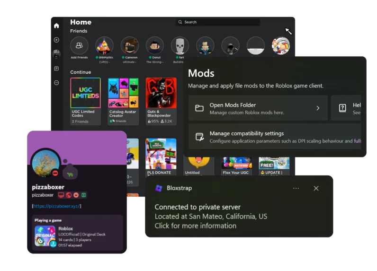Open the PLS DONATE game tile
The height and width of the screenshot is (271, 377).
pyautogui.click(x=161, y=157)
